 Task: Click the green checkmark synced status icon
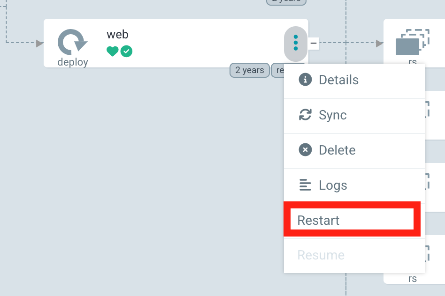[x=126, y=52]
